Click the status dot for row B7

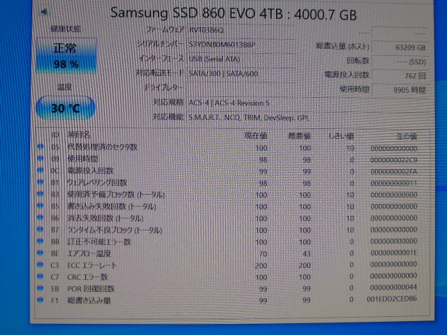[41, 230]
